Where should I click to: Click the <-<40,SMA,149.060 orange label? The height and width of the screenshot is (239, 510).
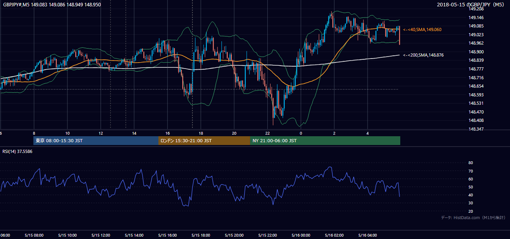(422, 29)
